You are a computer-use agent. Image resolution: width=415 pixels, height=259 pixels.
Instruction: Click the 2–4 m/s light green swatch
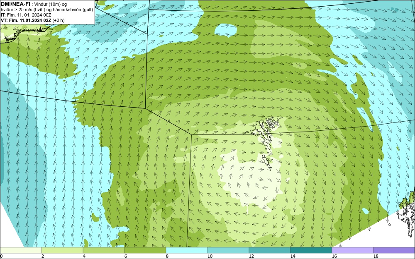coord(62,250)
